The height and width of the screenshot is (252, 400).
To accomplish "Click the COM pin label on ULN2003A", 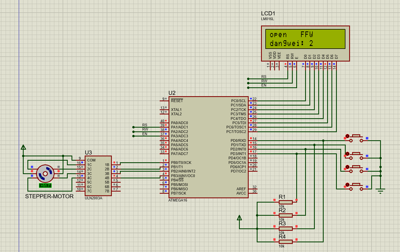I will tap(91, 160).
